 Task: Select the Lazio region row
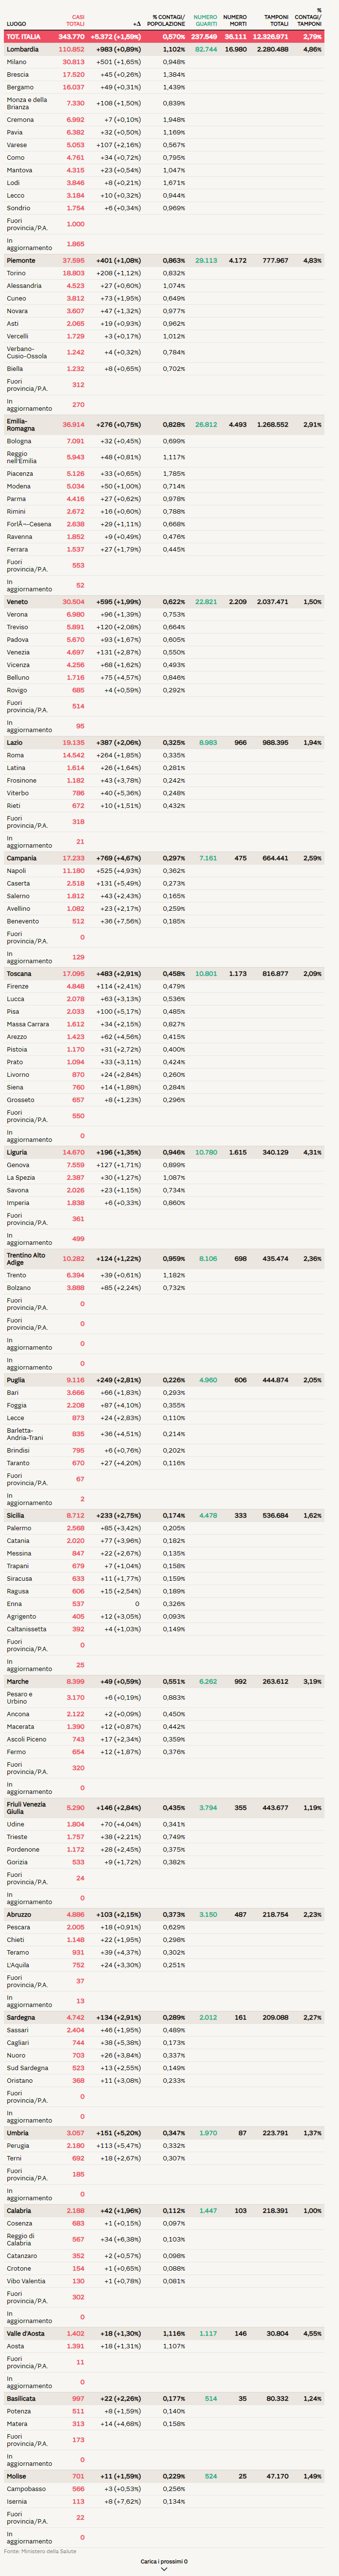[15, 743]
